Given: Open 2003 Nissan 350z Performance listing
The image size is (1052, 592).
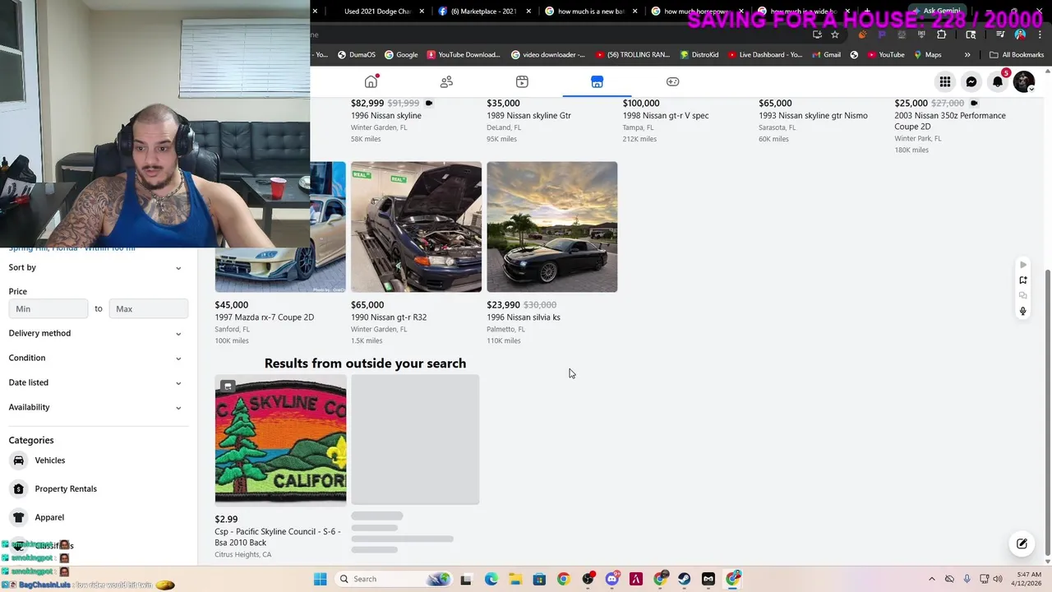Looking at the screenshot, I should coord(949,121).
